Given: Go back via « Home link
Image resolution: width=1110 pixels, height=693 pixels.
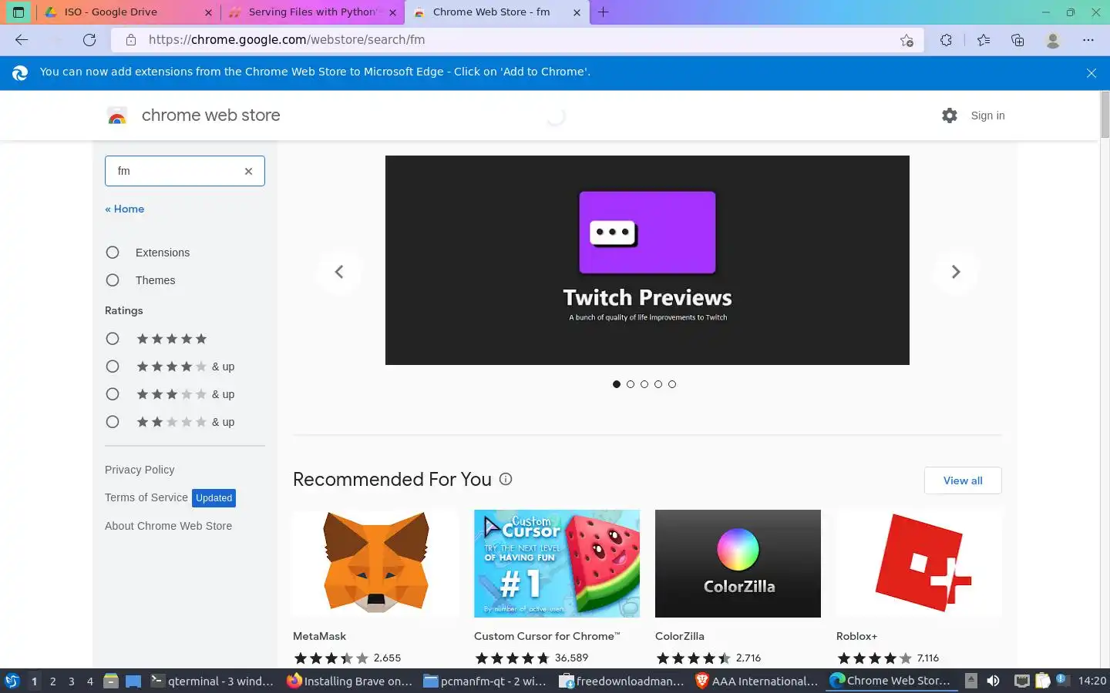Looking at the screenshot, I should [124, 209].
